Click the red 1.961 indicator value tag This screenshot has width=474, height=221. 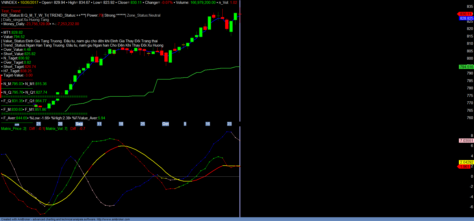tap(464, 167)
